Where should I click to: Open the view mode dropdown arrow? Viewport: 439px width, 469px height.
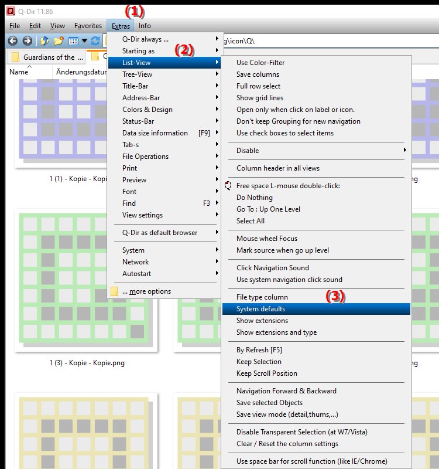click(x=84, y=40)
